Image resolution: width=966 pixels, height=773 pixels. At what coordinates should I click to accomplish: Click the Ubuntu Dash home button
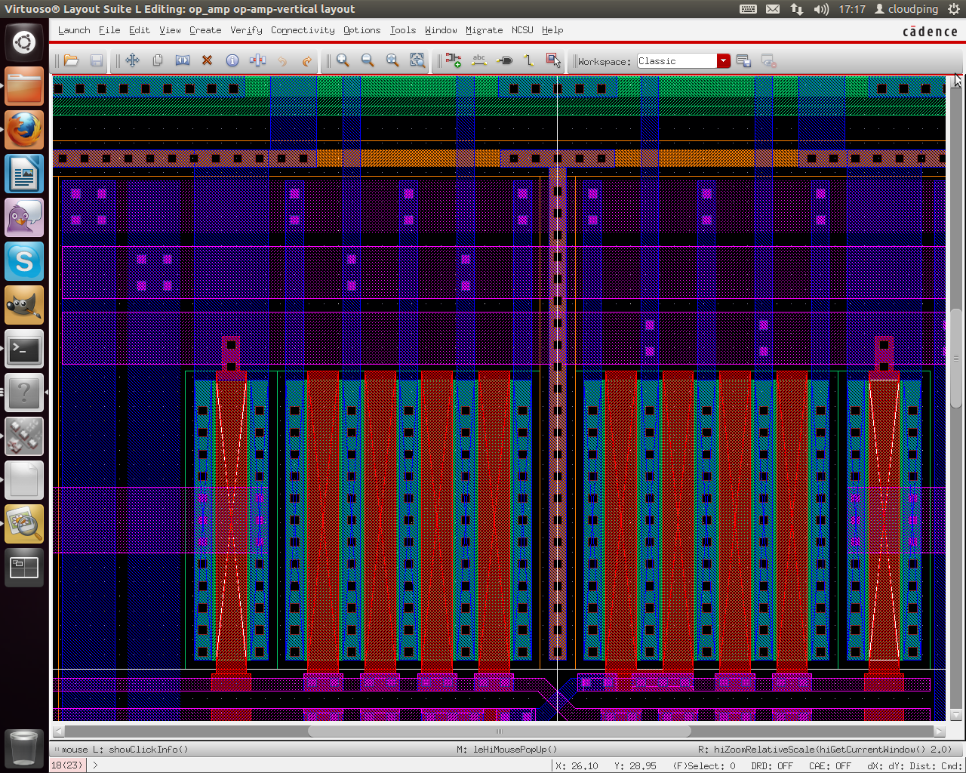24,42
